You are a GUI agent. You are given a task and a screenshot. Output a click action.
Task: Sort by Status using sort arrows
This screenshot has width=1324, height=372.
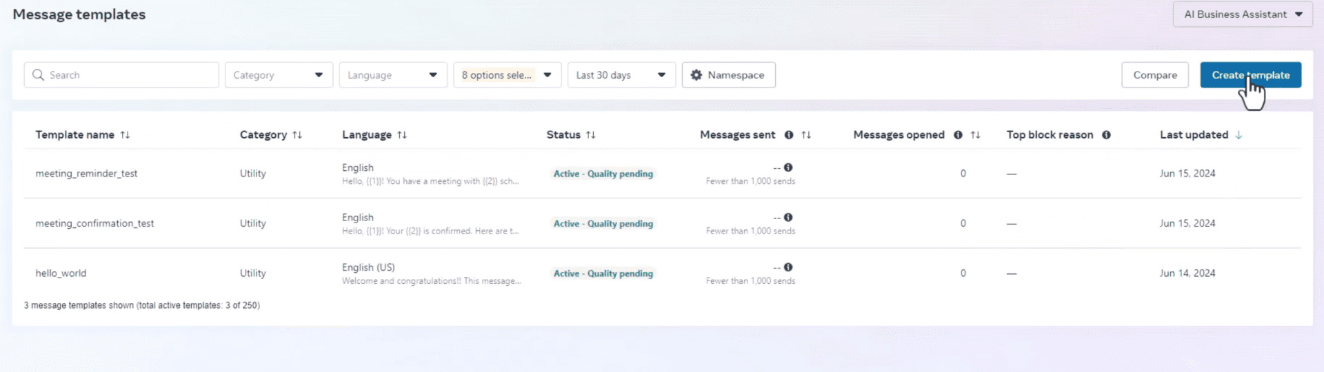[591, 135]
